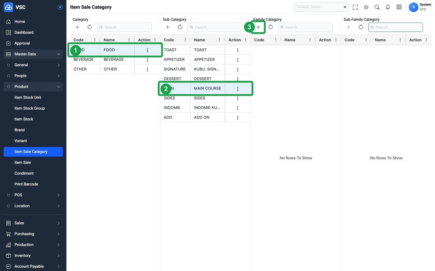The height and width of the screenshot is (271, 435).
Task: Switch theme with the sun icon
Action: click(x=366, y=7)
